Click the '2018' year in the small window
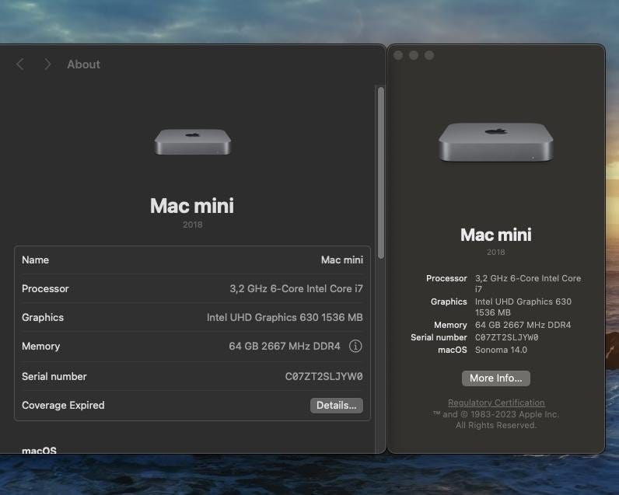Image resolution: width=619 pixels, height=495 pixels. point(496,252)
